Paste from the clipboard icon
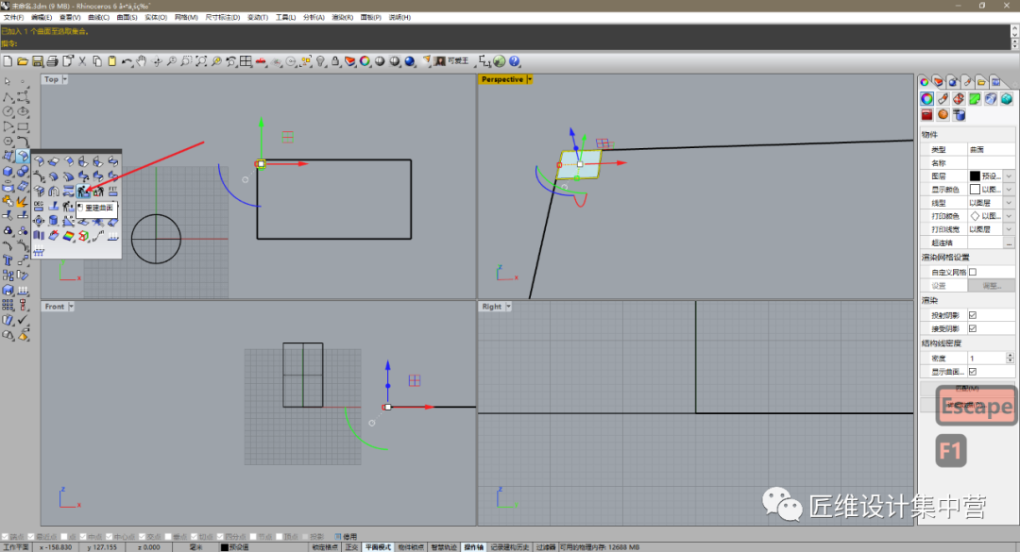The width and height of the screenshot is (1020, 552). [x=111, y=61]
